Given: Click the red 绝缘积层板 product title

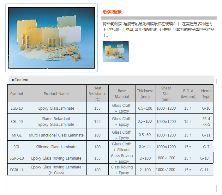Looking at the screenshot, I should [112, 12].
